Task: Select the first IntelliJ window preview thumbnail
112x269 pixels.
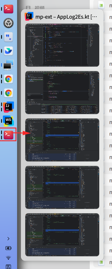Action: (62, 45)
